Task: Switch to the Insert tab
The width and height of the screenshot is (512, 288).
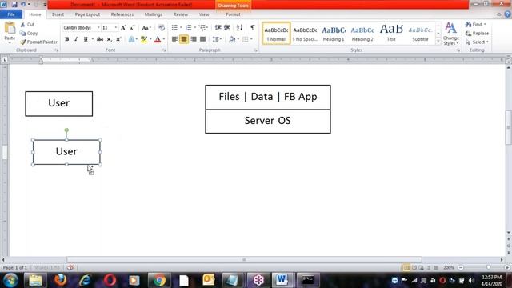Action: tap(58, 14)
